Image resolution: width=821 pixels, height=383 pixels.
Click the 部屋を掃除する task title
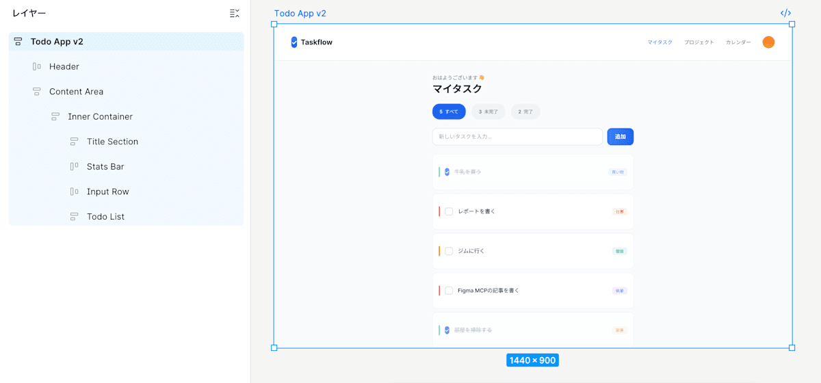pyautogui.click(x=473, y=330)
